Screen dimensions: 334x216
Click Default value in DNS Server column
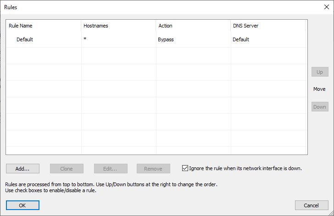(x=241, y=39)
